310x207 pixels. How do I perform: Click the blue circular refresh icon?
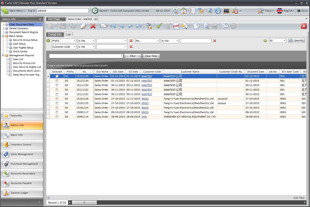tap(218, 11)
